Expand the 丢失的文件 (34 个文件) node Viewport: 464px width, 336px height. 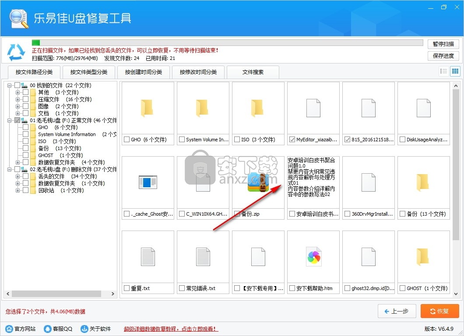[18, 176]
